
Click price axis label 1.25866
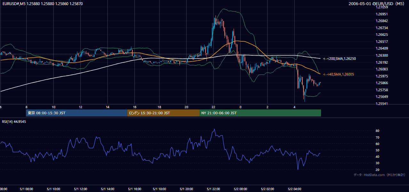click(381, 83)
